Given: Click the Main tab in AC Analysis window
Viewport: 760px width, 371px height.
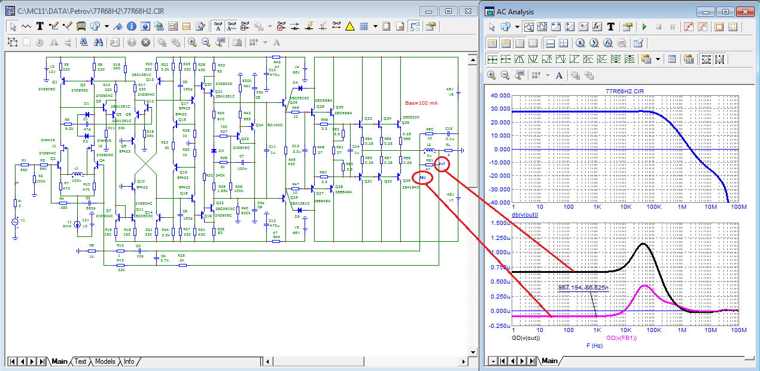Looking at the screenshot, I should (x=549, y=361).
